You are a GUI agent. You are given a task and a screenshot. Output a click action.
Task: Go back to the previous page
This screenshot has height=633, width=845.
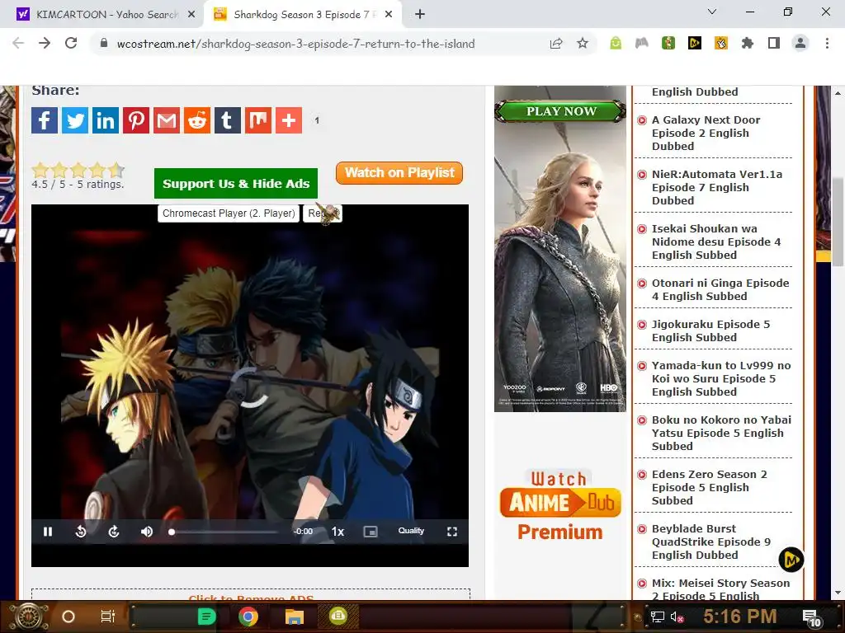(18, 44)
